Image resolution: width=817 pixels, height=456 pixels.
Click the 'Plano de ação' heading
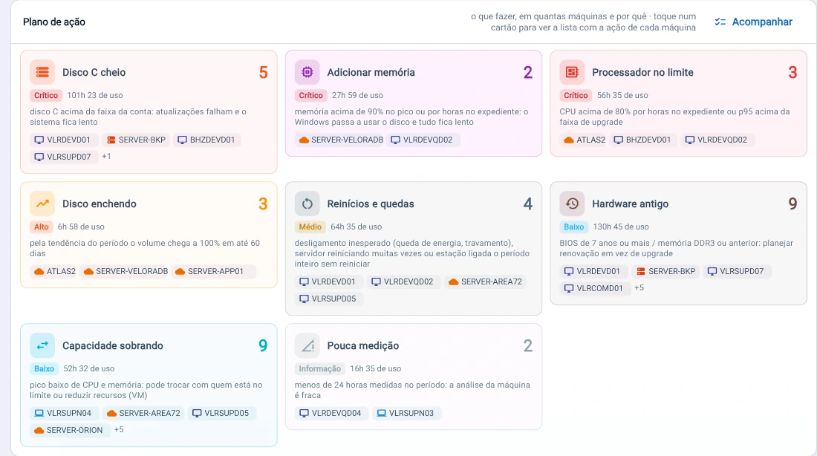pyautogui.click(x=54, y=22)
